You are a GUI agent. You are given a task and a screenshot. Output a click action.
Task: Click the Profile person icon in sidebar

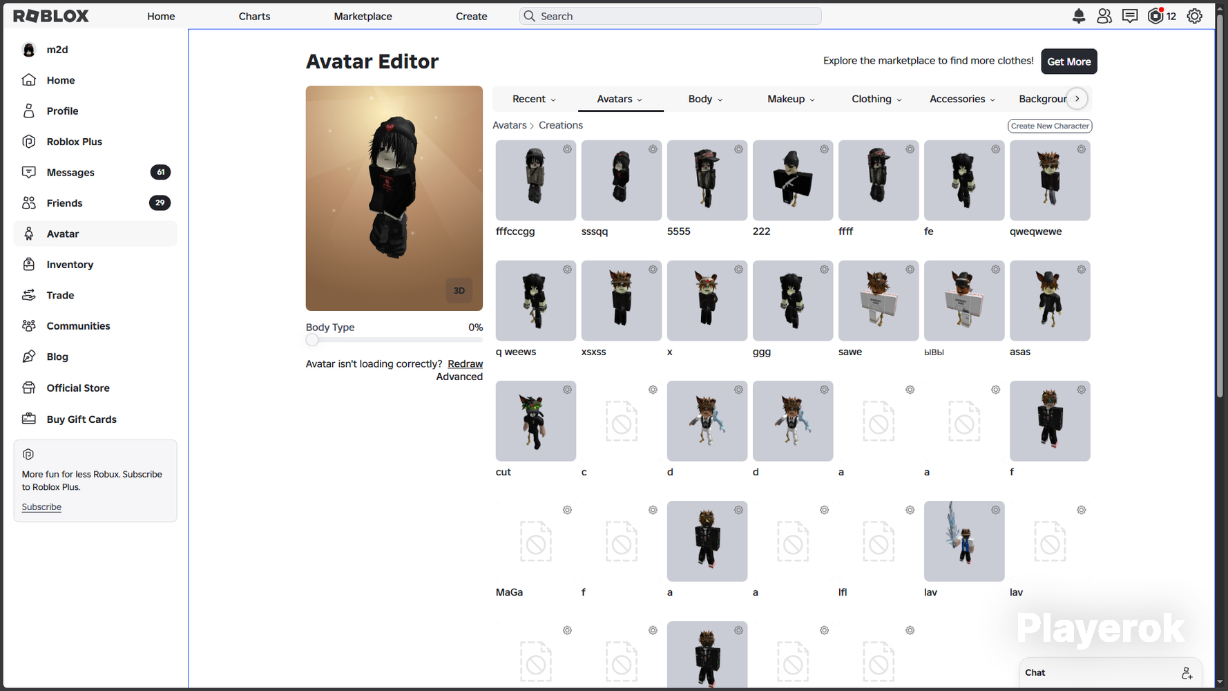pos(29,111)
